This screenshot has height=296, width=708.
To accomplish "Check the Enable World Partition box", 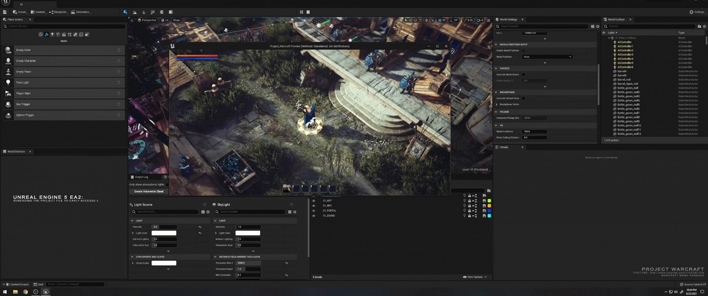I will click(x=523, y=50).
